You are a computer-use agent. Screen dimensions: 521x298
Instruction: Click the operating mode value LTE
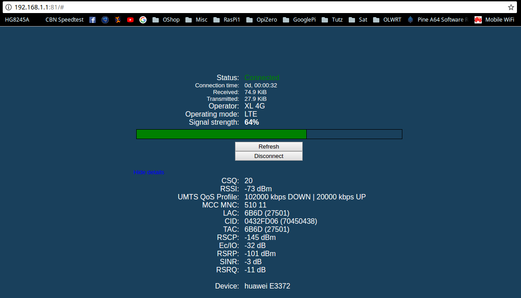[x=251, y=114]
